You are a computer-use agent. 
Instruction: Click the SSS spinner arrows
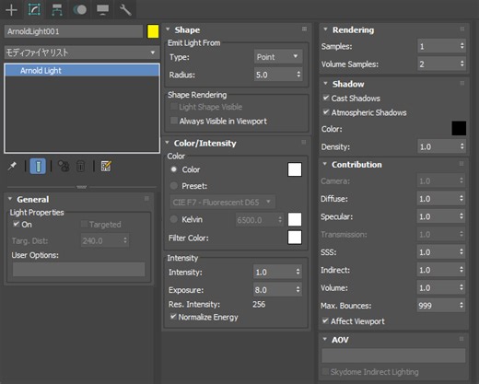461,252
